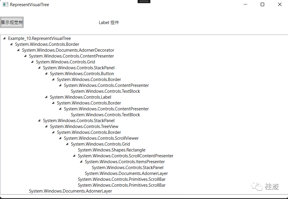Select the bottom System.Windows.Documents.AdornerLayer item
The width and height of the screenshot is (288, 199).
click(70, 191)
